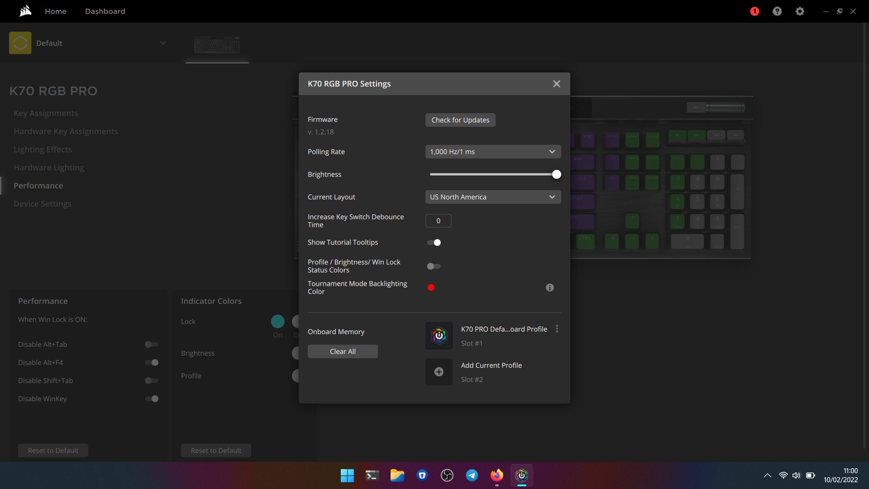Enable Profile/Brightness/Win Lock Status Colors
869x489 pixels.
(434, 266)
